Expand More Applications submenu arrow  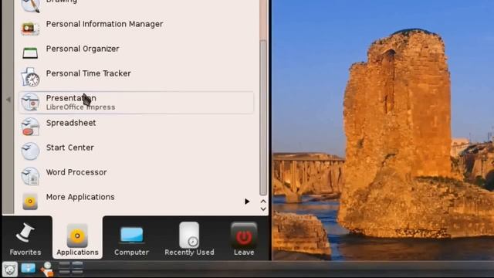247,202
